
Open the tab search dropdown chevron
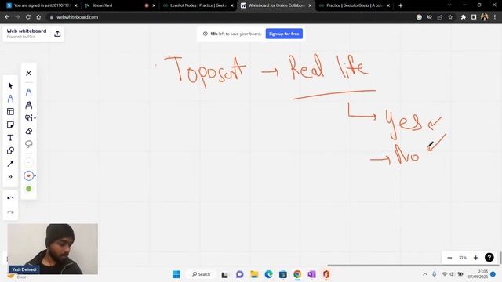point(449,5)
